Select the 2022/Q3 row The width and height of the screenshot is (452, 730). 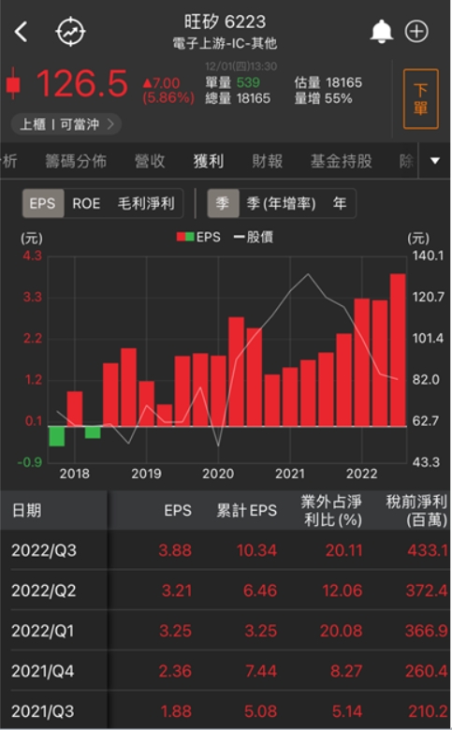coord(226,550)
